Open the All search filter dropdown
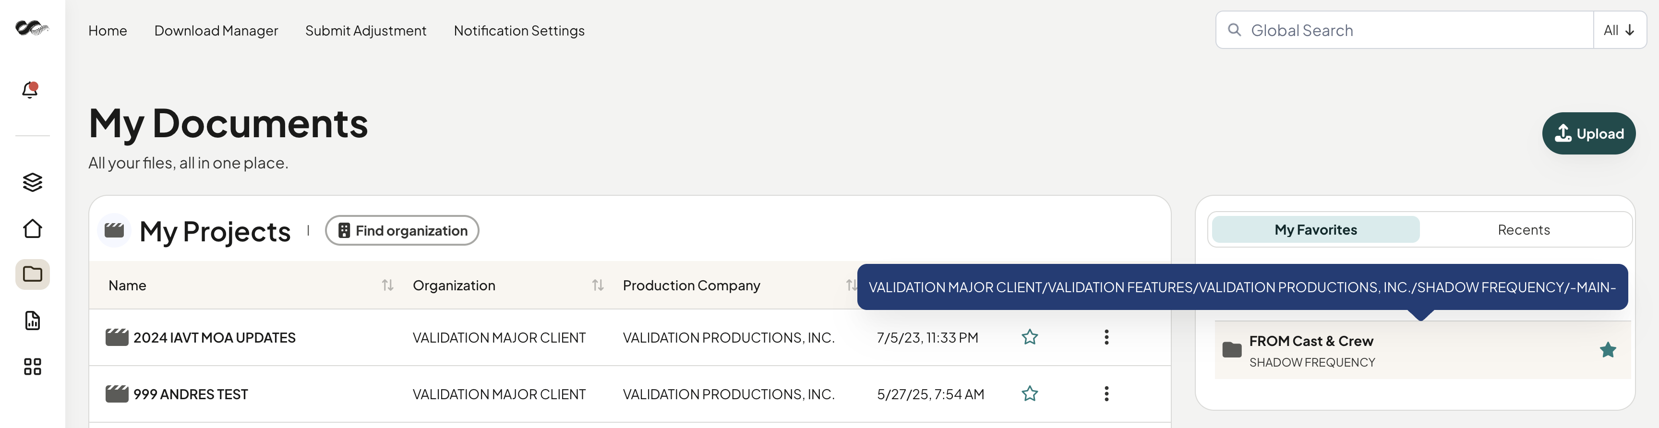The height and width of the screenshot is (428, 1659). pos(1619,30)
